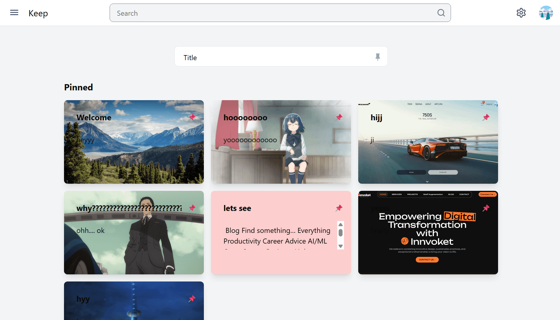This screenshot has width=560, height=320.
Task: Click the Title field to create a note
Action: point(281,56)
